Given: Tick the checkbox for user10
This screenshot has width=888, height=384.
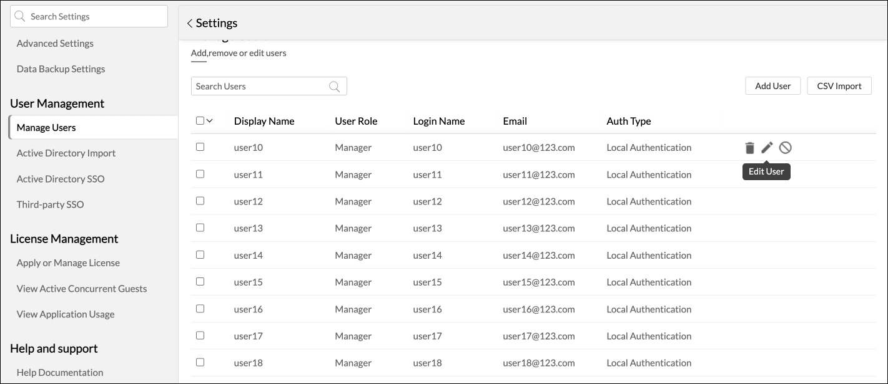Looking at the screenshot, I should coord(200,147).
